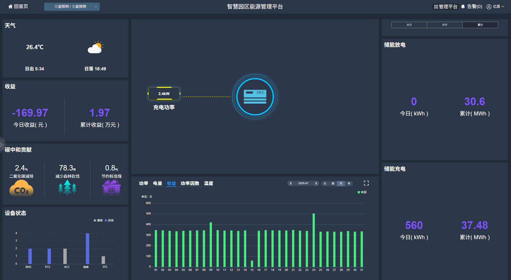This screenshot has height=280, width=511.
Task: Select the 本月 statistics period button
Action: coord(409,25)
